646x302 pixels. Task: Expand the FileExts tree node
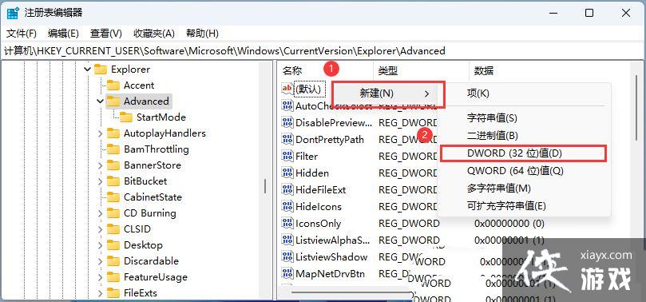coord(100,293)
